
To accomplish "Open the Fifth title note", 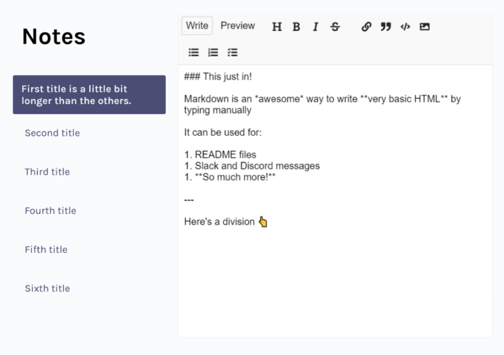I will (46, 250).
